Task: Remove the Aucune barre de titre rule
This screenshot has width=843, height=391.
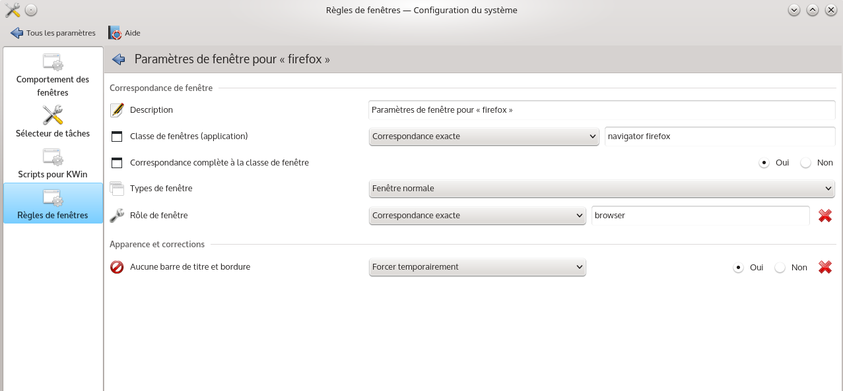Action: (825, 267)
